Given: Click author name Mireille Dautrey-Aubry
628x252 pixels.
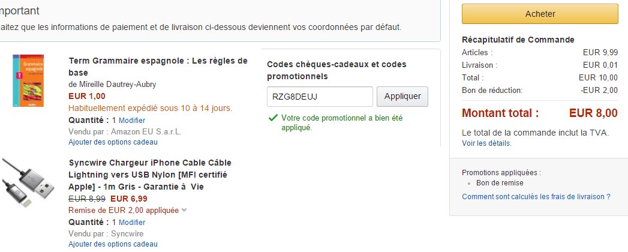Looking at the screenshot, I should (112, 84).
